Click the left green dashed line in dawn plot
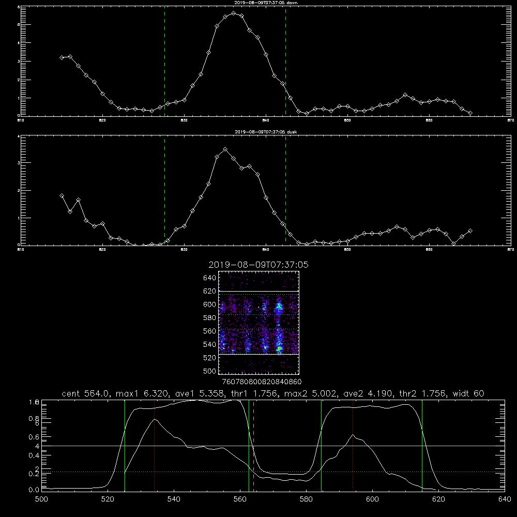Screen dimensions: 517x517 point(164,62)
